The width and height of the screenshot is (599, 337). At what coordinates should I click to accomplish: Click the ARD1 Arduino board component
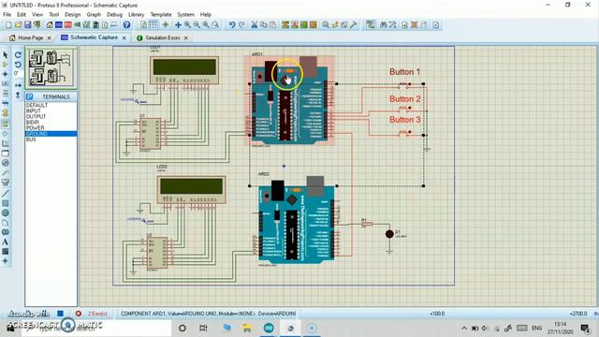(290, 101)
